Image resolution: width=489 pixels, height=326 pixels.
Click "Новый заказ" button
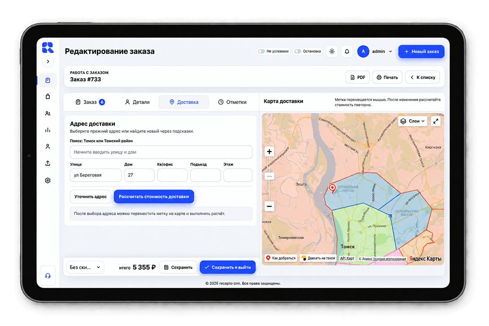coord(421,52)
